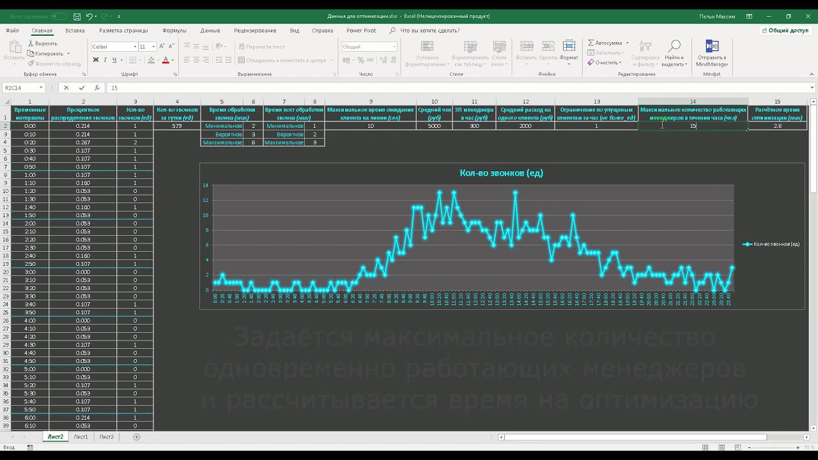Open the Автосумма function
This screenshot has height=460, width=818.
click(x=605, y=43)
